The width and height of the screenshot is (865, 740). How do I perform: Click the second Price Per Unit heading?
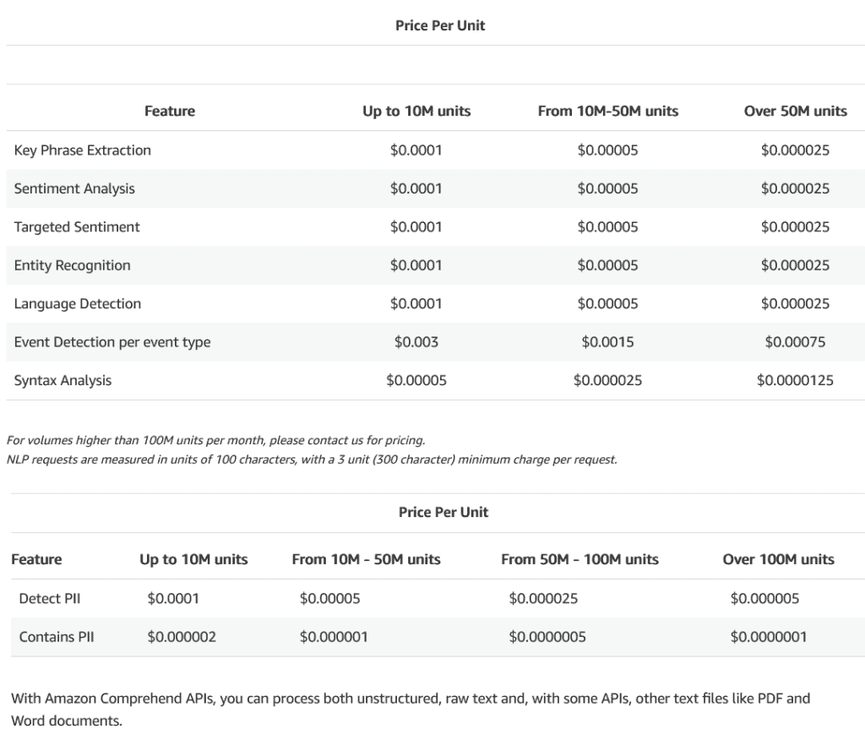coord(443,512)
